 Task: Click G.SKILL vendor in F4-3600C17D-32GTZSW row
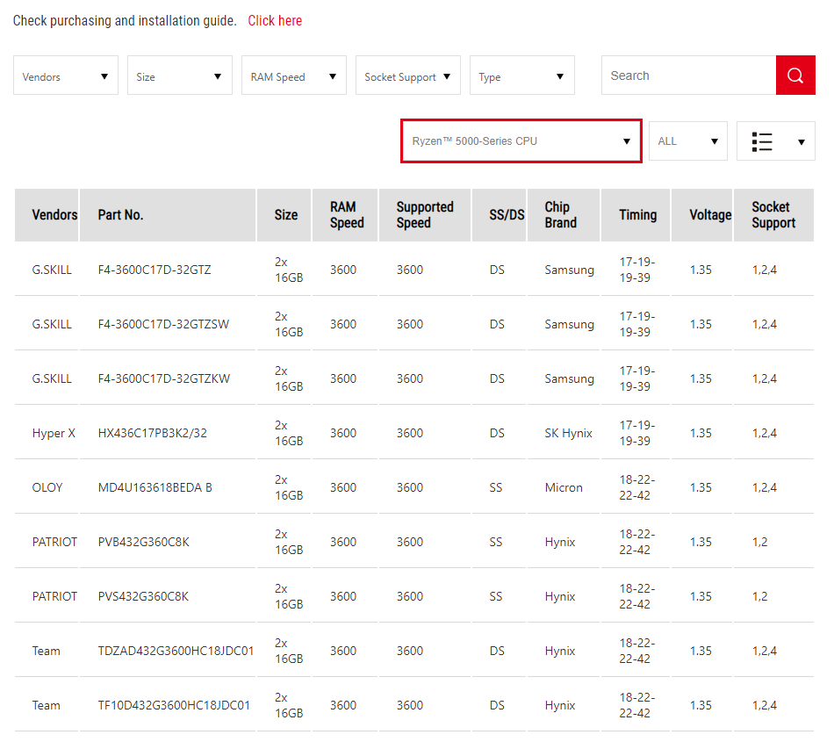point(52,324)
